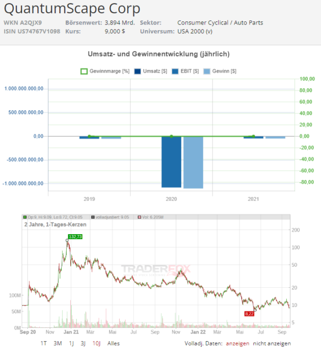This screenshot has width=321, height=354.
Task: Click the Vol: 6.205M readout
Action: 153,217
